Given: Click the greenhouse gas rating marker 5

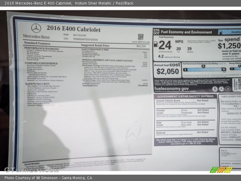Looking at the screenshot, I should point(203,66).
